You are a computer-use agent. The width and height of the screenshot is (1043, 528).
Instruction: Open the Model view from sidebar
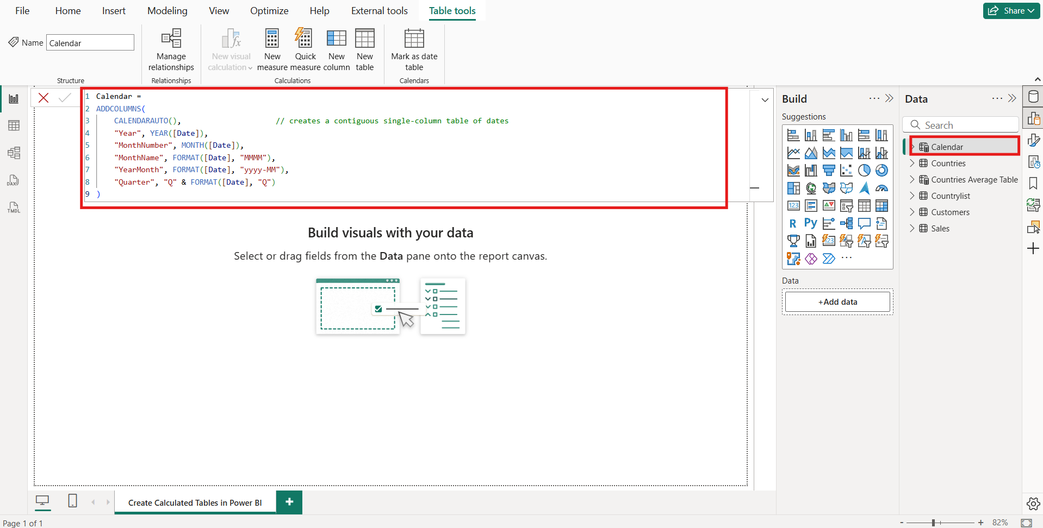[x=13, y=153]
